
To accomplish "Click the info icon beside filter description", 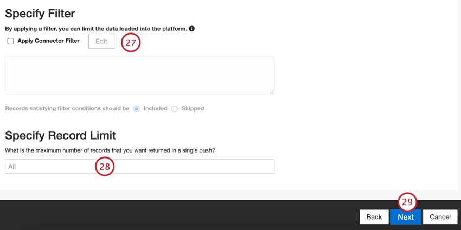I will (x=191, y=29).
